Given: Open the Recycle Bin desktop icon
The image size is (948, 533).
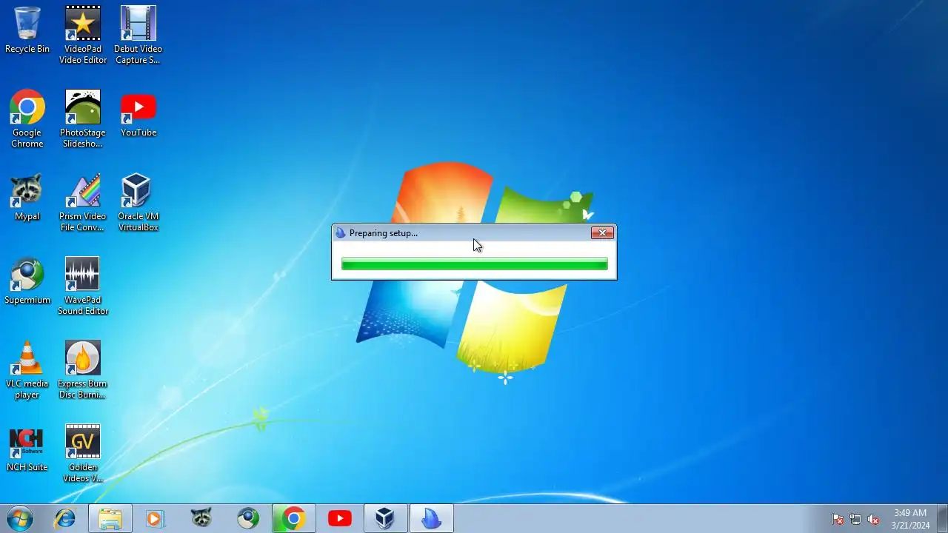Looking at the screenshot, I should [27, 30].
